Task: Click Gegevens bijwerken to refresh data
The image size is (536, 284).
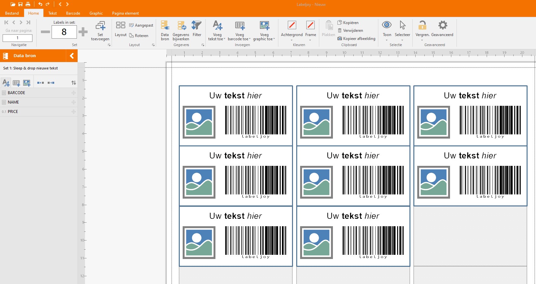Action: click(181, 31)
